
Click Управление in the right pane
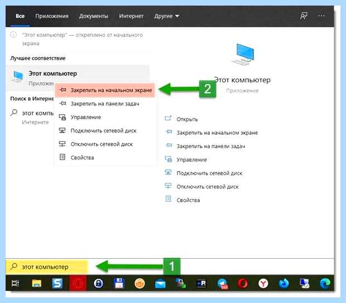(186, 159)
